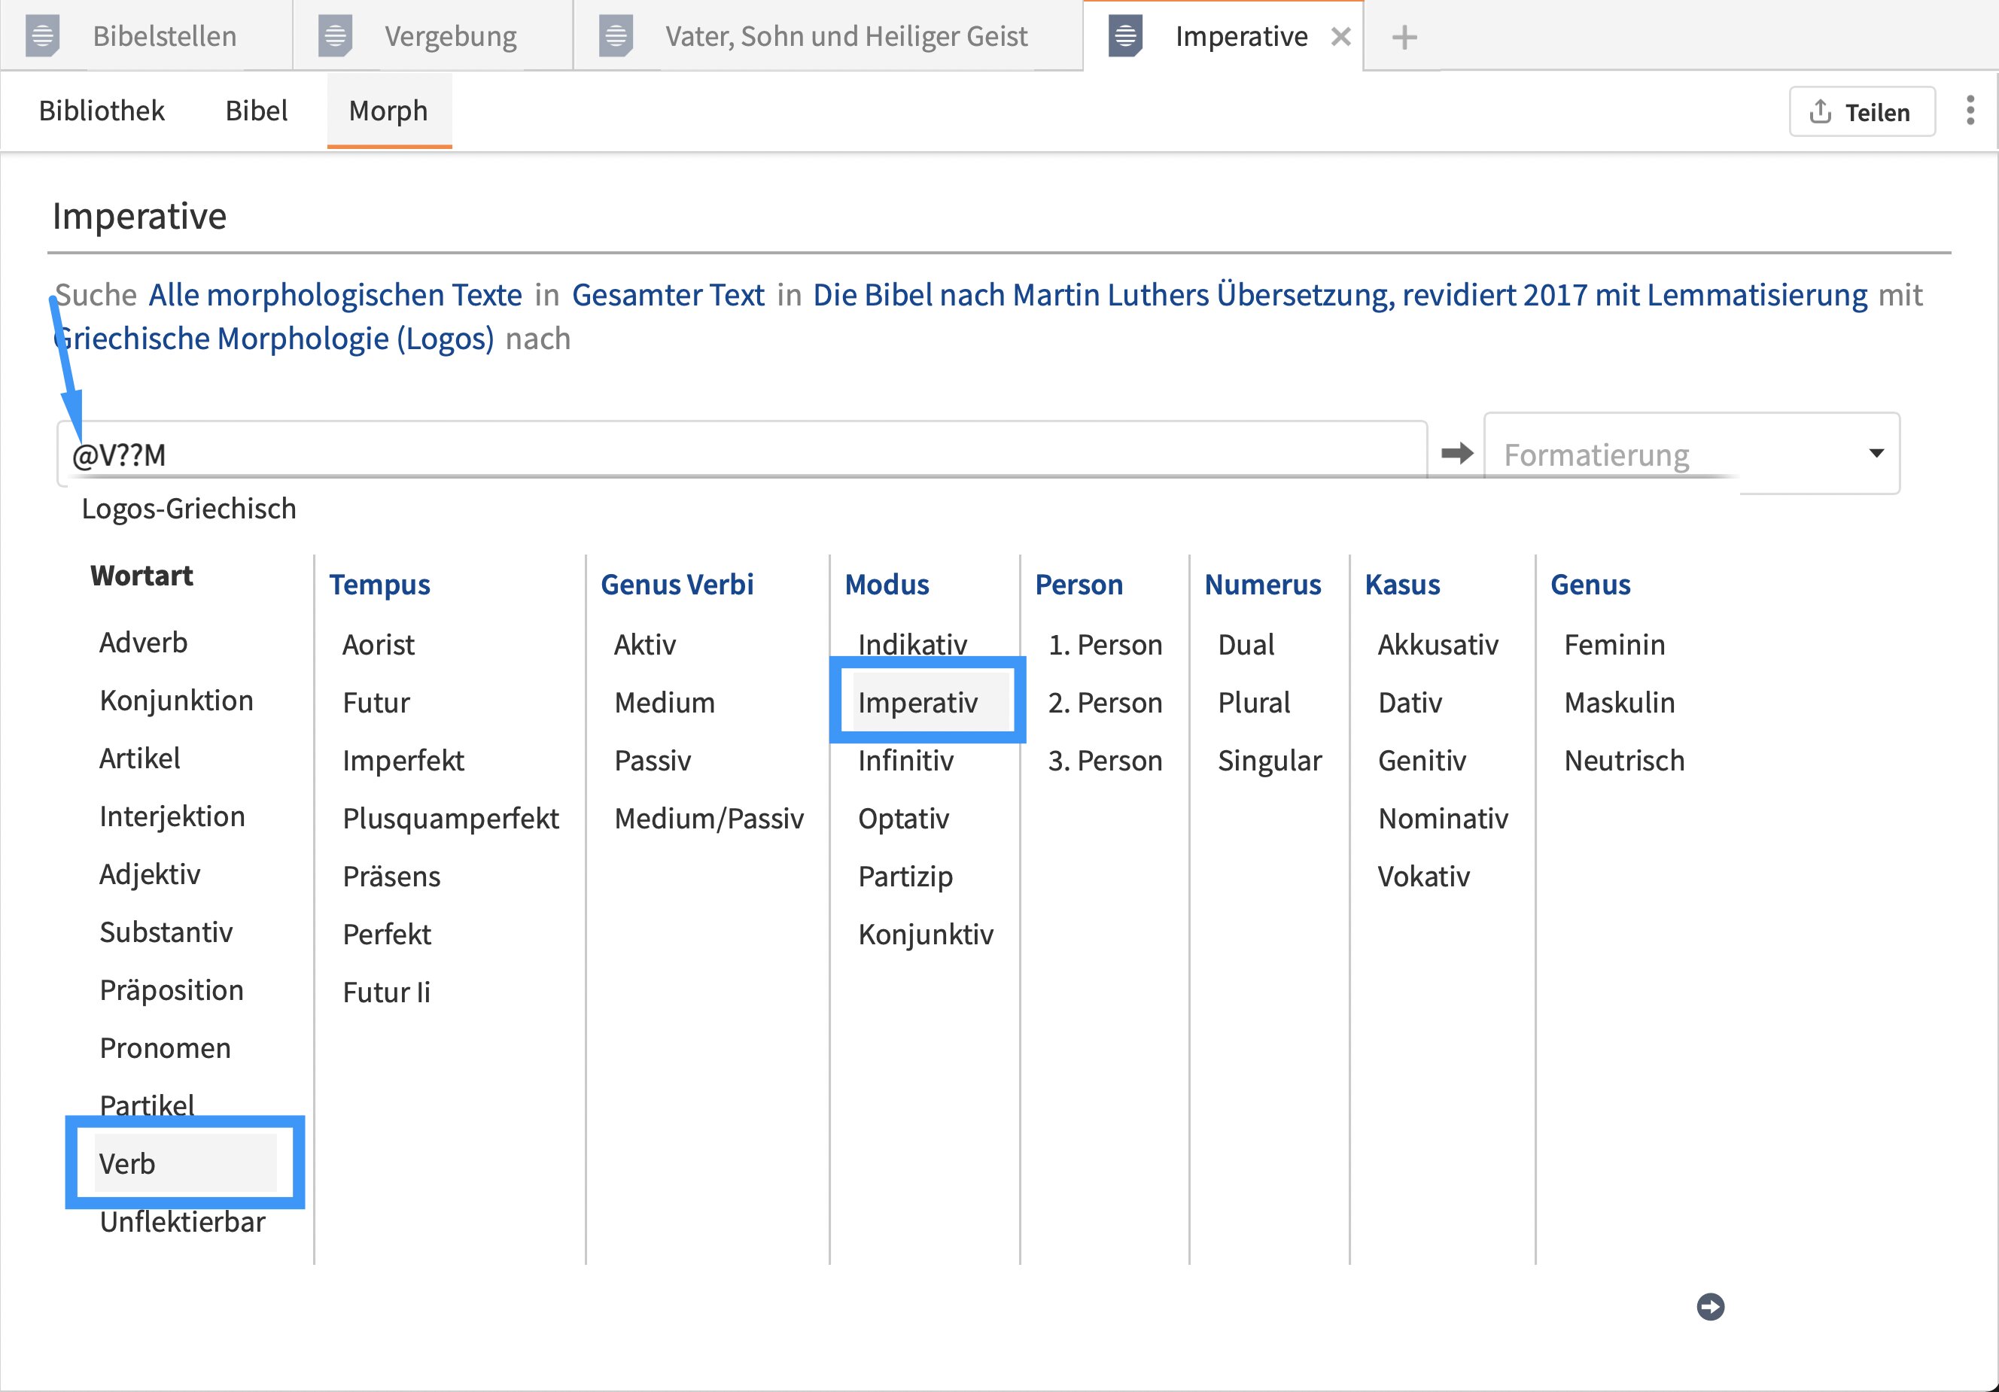Select Pronomen under Wortart

point(166,1047)
